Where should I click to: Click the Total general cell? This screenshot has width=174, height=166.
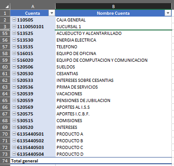point(33,161)
